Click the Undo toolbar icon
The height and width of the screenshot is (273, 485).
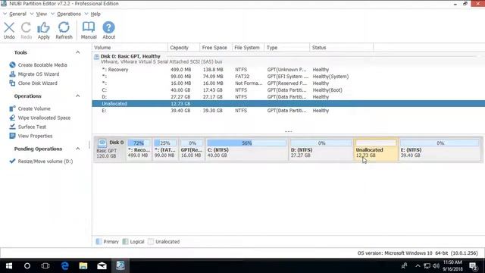point(9,27)
